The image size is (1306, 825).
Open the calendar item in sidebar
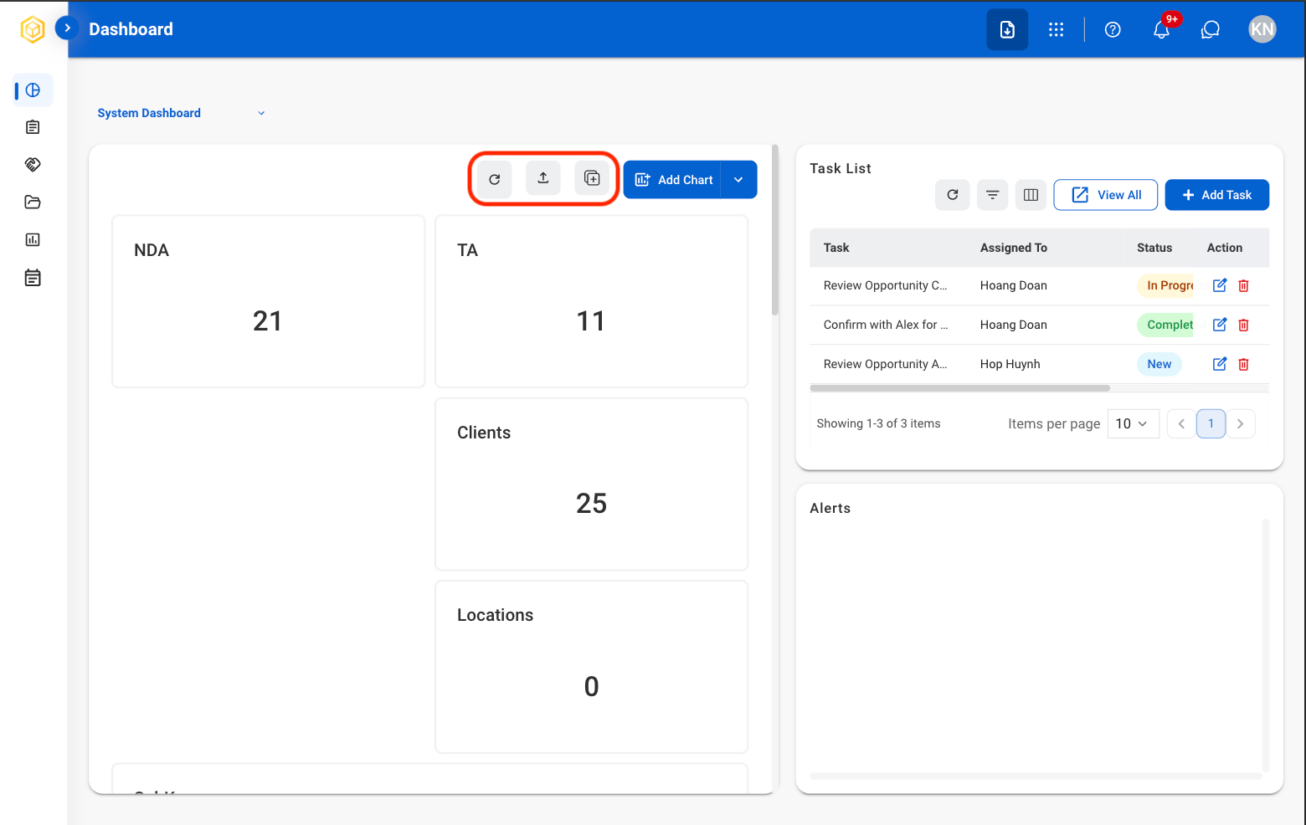click(x=33, y=278)
